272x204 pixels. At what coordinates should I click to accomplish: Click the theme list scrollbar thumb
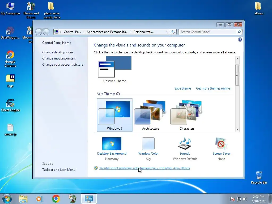click(237, 75)
